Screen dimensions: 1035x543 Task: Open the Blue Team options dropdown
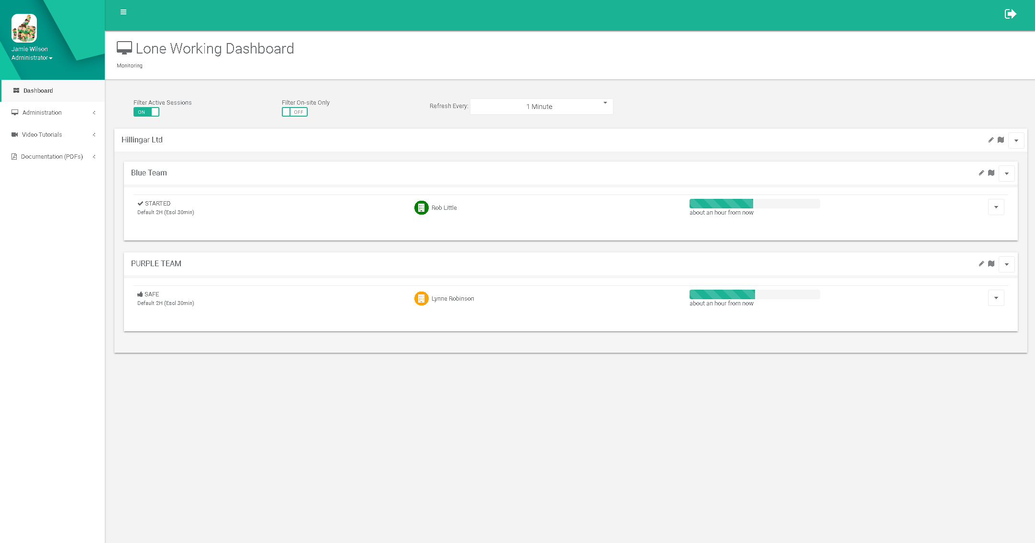(x=1006, y=174)
